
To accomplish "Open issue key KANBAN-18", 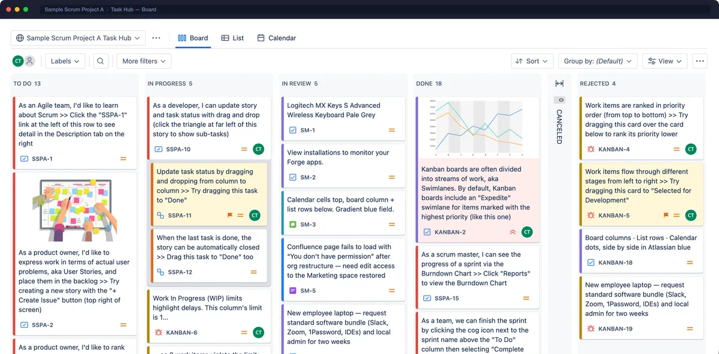I will (x=615, y=262).
